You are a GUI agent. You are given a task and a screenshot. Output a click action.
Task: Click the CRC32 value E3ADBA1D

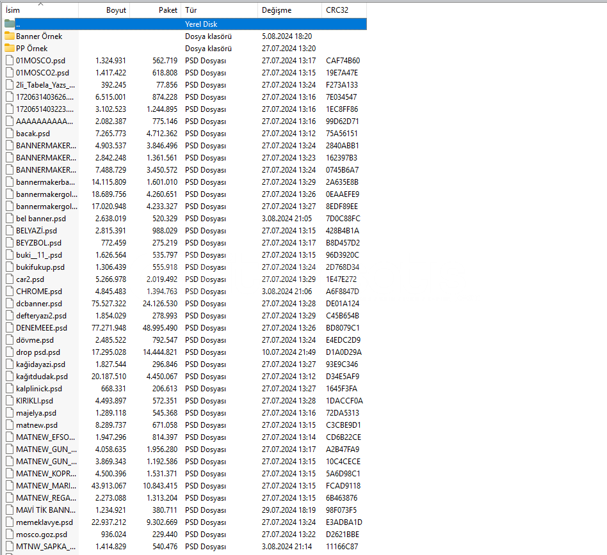click(x=344, y=522)
